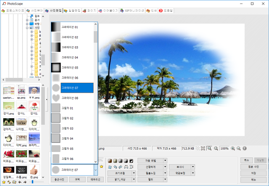Click the panel collapse arrow beside thumbnails
The height and width of the screenshot is (186, 269).
click(x=47, y=99)
